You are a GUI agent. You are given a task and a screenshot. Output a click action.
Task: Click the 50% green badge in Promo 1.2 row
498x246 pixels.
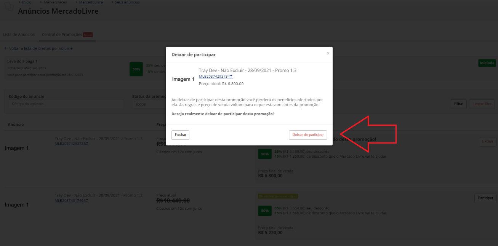264,211
